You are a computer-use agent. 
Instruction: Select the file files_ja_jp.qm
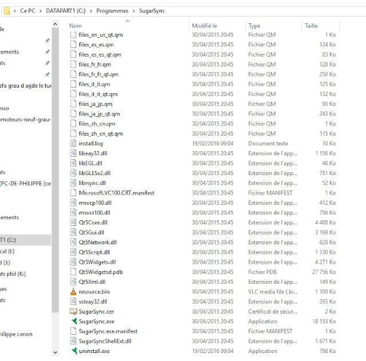(x=96, y=104)
